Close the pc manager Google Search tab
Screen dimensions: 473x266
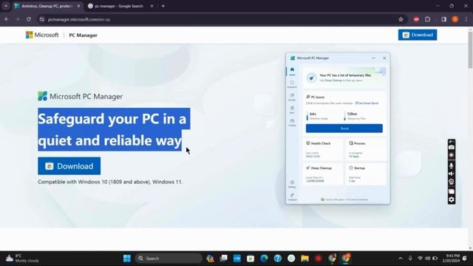152,6
